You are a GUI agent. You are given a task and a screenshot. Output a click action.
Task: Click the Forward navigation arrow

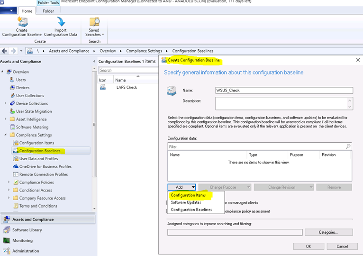point(13,51)
